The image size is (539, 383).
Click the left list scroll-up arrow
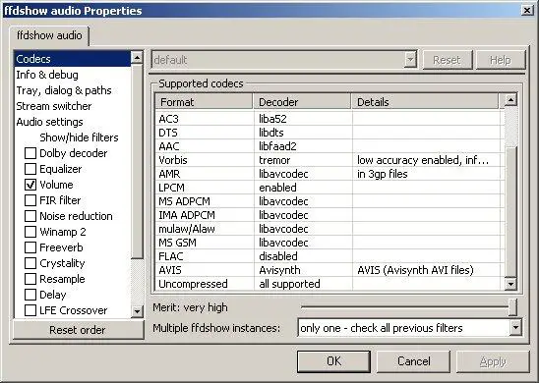tap(137, 57)
